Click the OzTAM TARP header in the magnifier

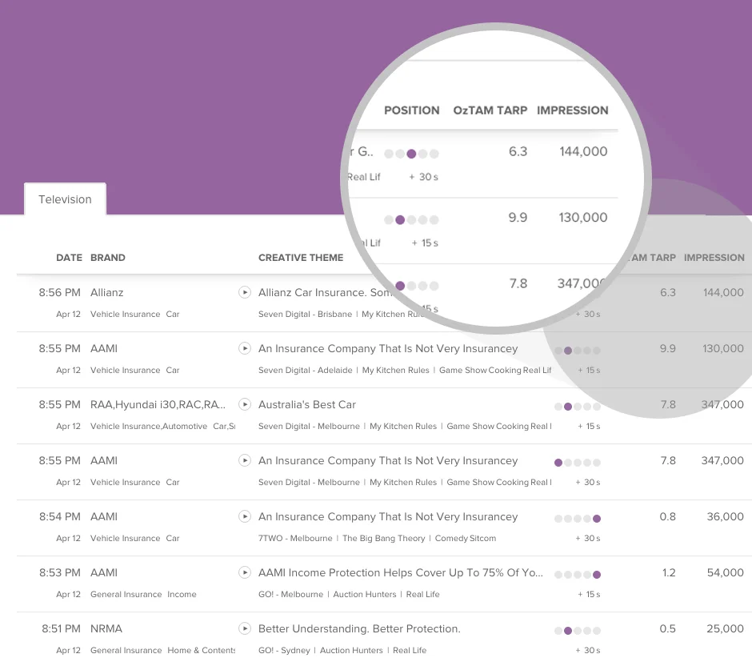490,110
